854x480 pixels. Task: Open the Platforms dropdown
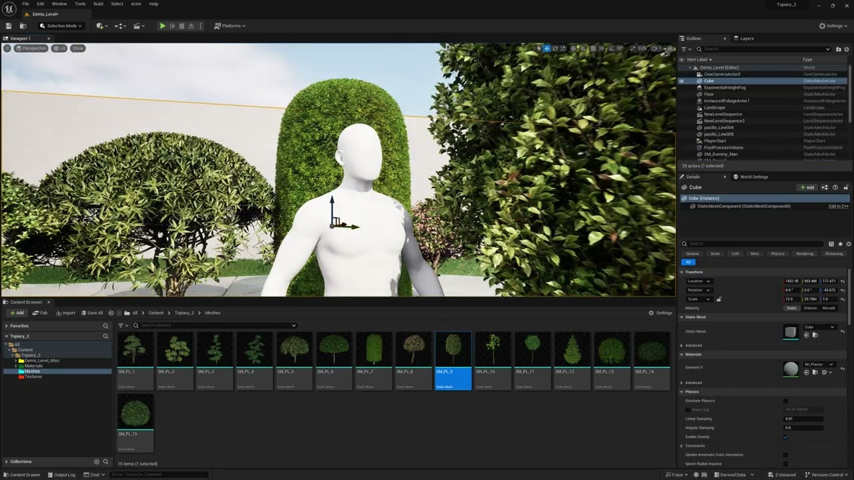click(x=230, y=26)
